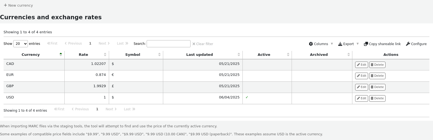Edit the EUR currency row
The image size is (433, 140).
[361, 76]
